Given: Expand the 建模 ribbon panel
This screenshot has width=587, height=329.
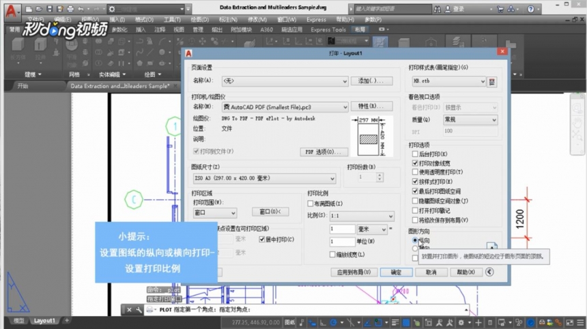Looking at the screenshot, I should point(33,74).
